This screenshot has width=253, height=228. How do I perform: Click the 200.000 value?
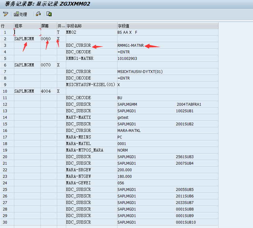[x=125, y=170]
